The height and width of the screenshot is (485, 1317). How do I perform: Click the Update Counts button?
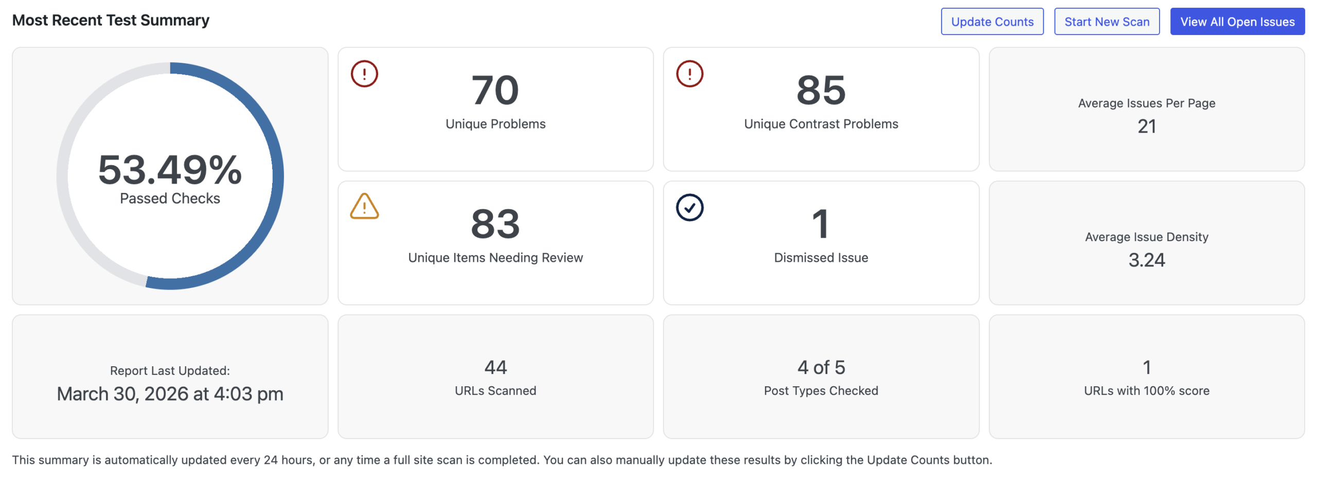pos(992,22)
